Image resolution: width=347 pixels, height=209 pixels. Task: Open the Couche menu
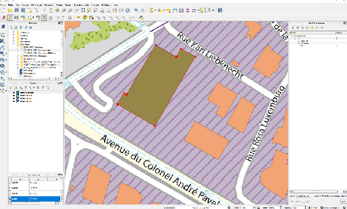click(x=25, y=5)
